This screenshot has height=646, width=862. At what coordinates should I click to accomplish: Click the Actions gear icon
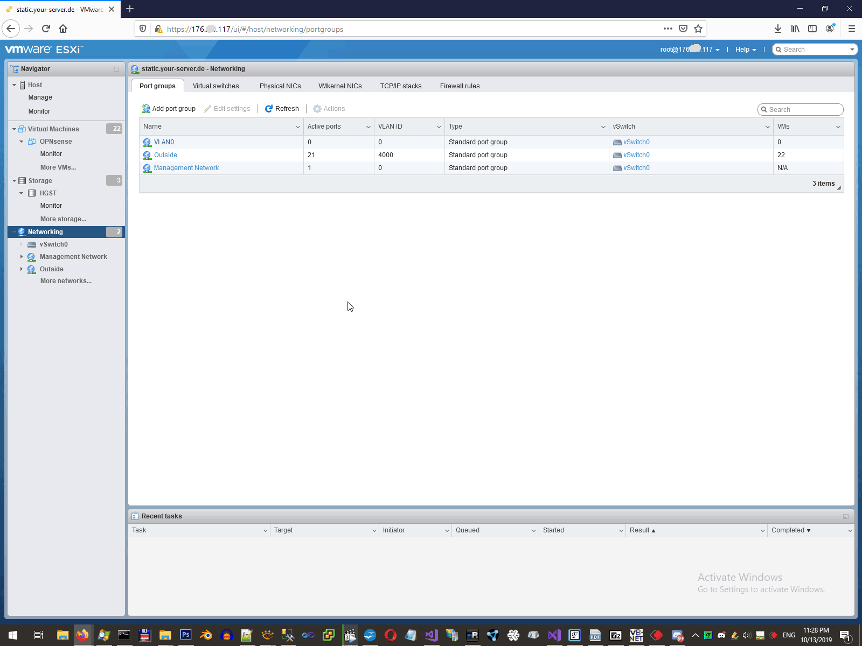point(317,109)
